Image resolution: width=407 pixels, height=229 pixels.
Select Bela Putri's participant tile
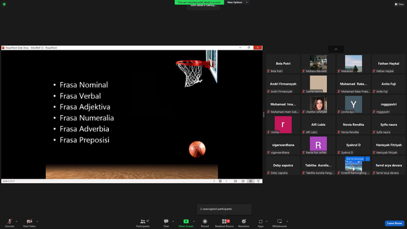point(283,64)
